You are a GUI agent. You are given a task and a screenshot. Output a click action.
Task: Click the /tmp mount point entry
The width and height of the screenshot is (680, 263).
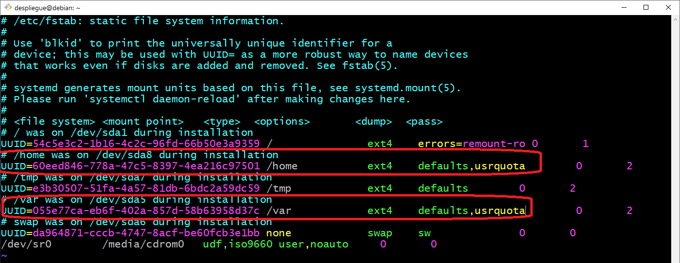coord(279,188)
